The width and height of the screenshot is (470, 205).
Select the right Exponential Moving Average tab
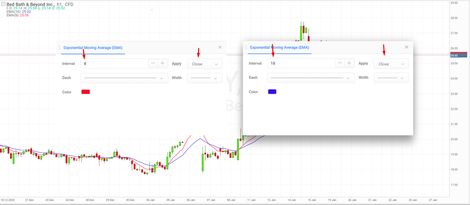point(280,47)
